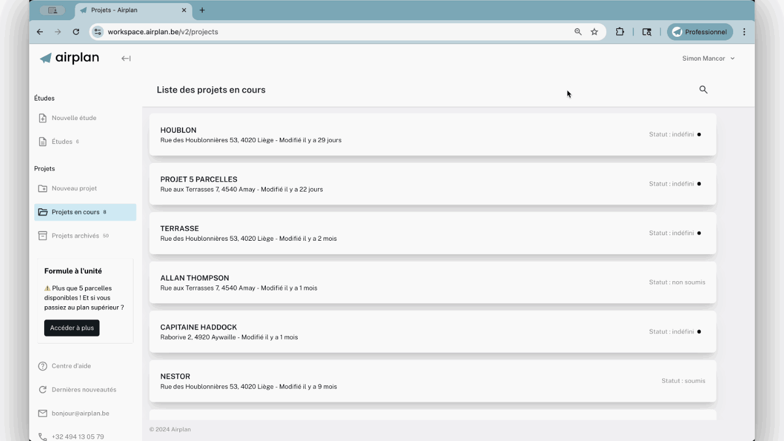
Task: Open the CAPITAINE HADDOCK project
Action: click(432, 332)
